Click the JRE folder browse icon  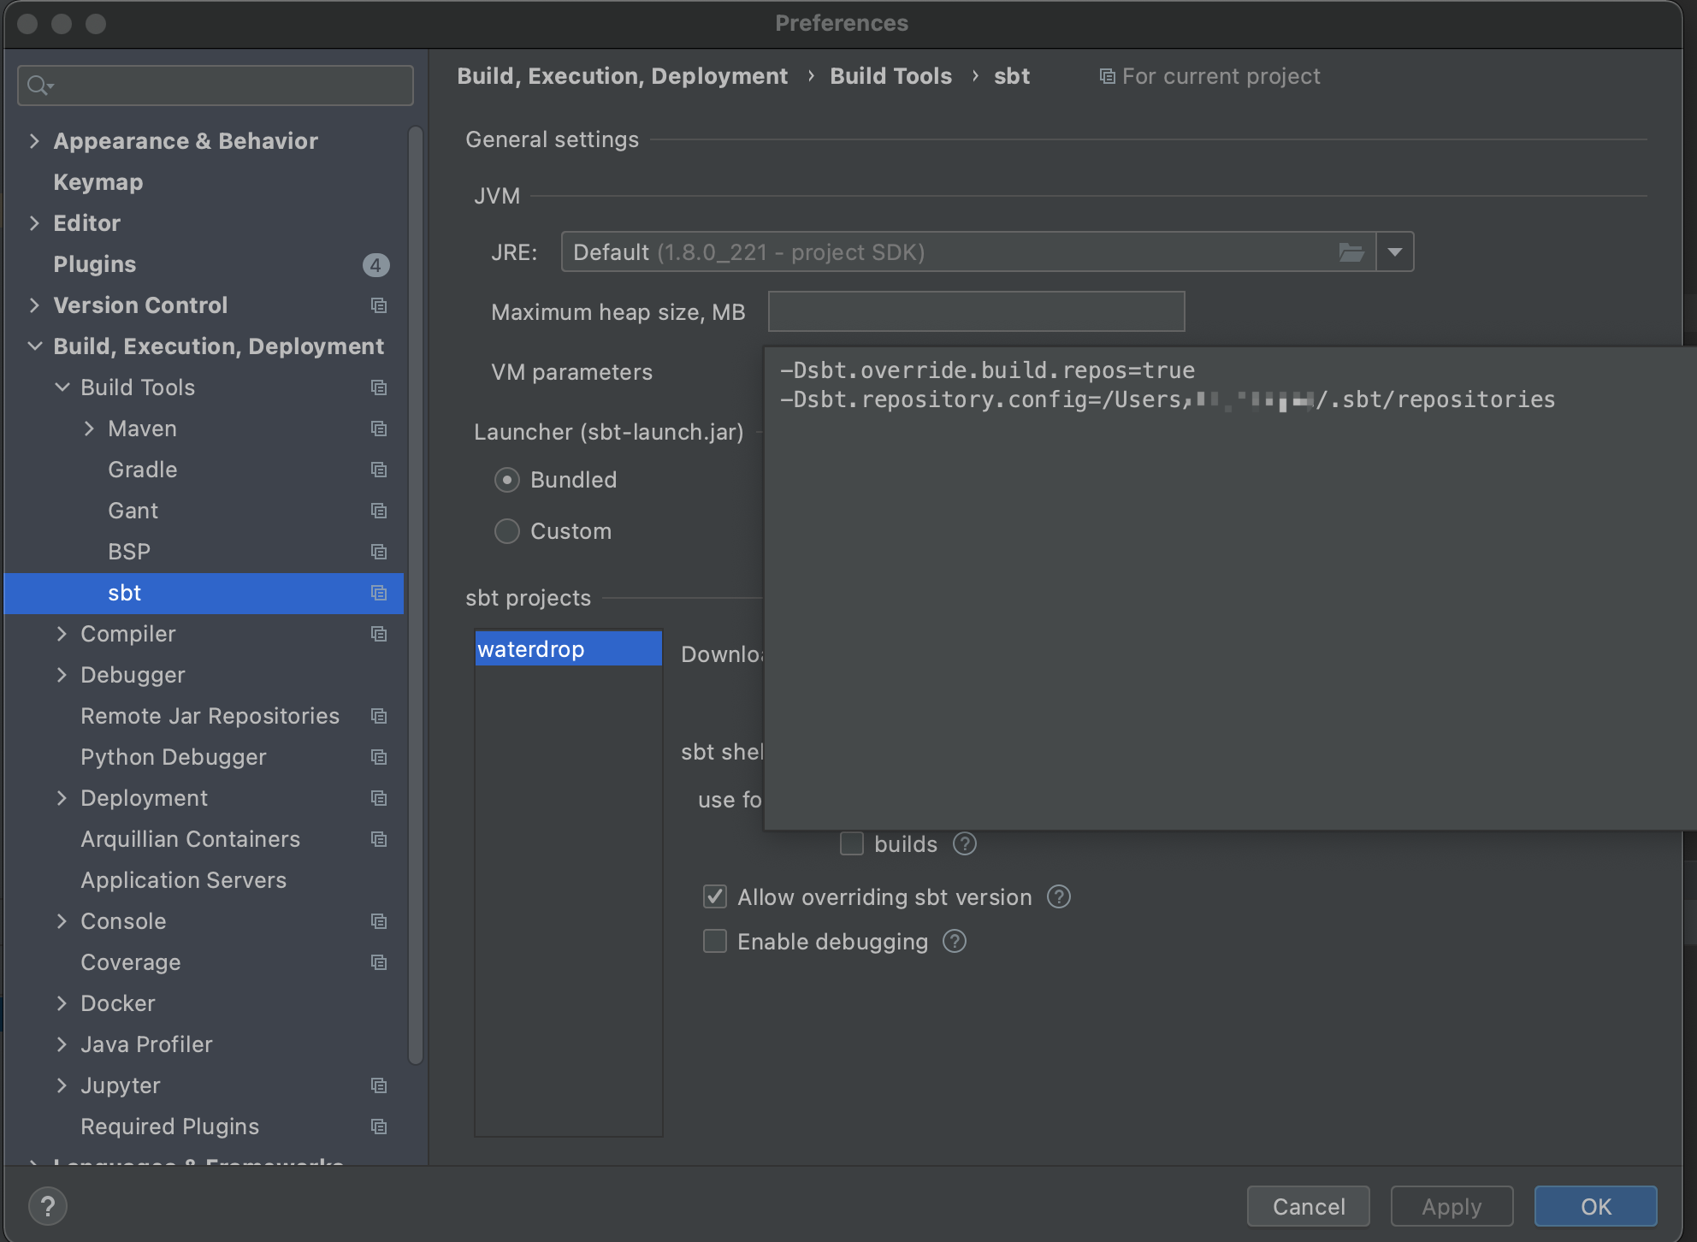[1351, 252]
